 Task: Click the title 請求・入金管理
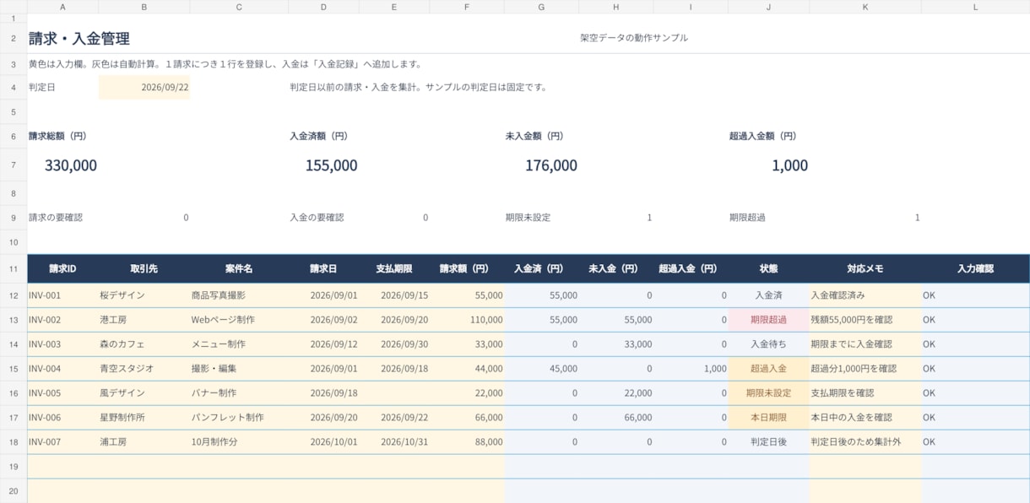(x=79, y=39)
